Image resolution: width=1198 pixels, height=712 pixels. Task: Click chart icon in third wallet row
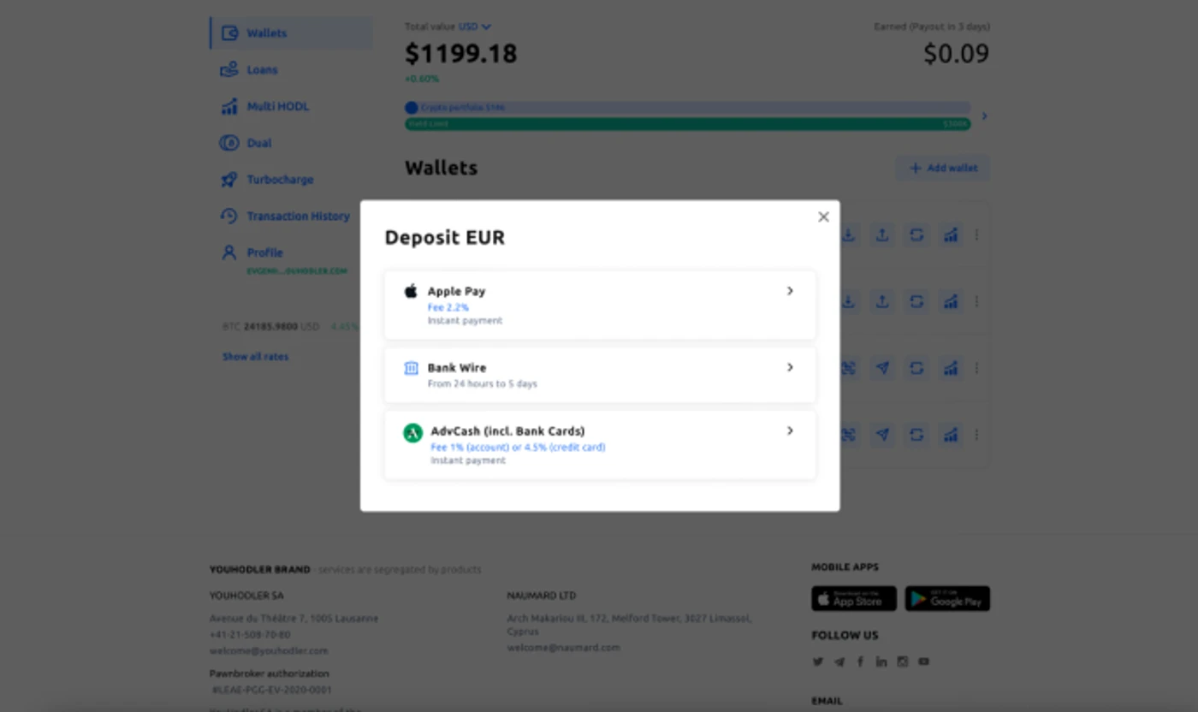click(951, 368)
